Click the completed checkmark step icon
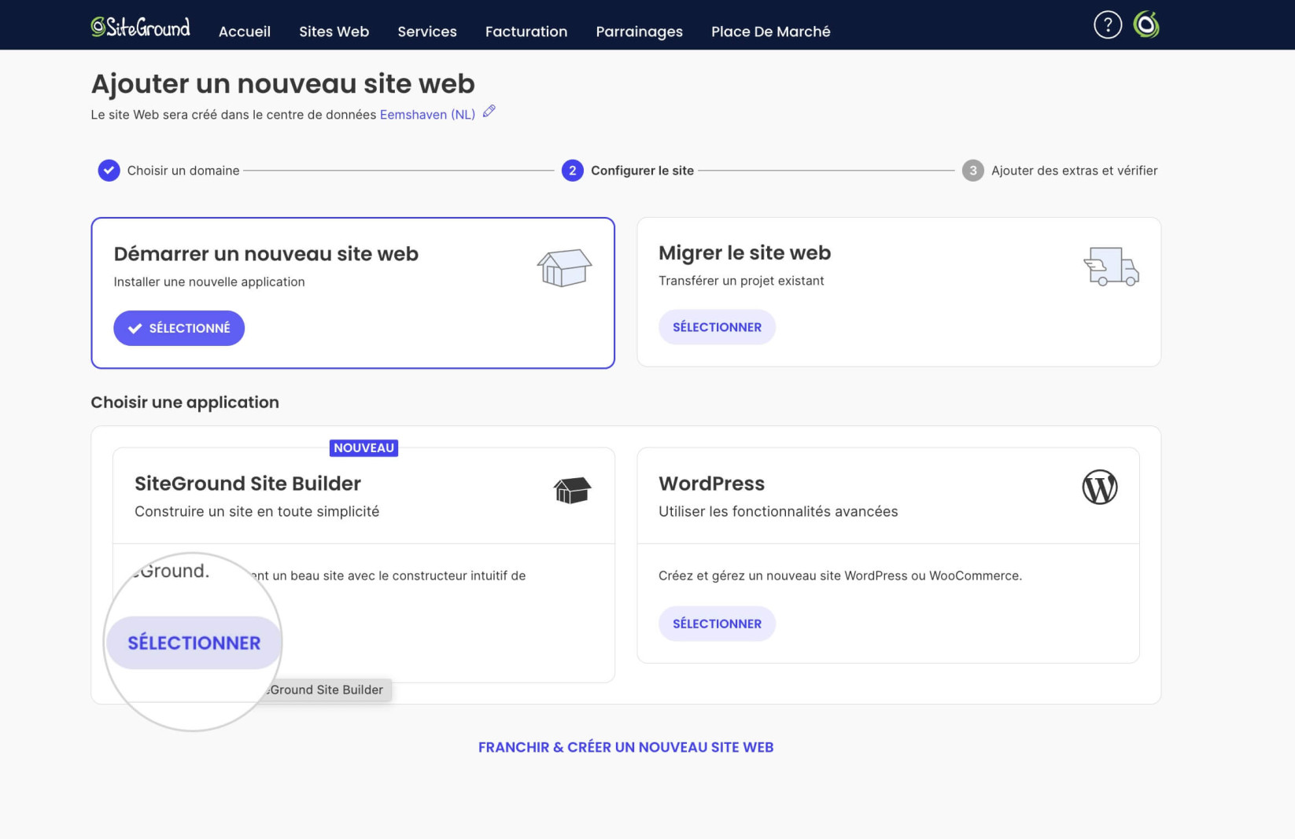Viewport: 1295px width, 839px height. tap(109, 171)
